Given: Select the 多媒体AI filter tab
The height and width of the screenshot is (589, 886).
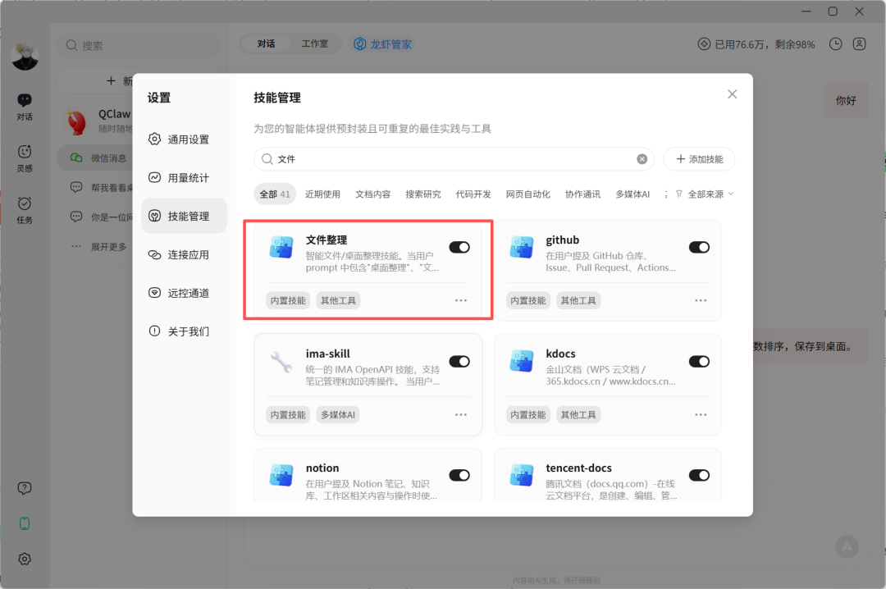Looking at the screenshot, I should click(633, 194).
